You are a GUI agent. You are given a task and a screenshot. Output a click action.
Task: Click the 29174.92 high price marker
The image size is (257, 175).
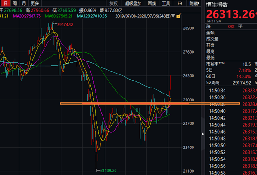coord(65,25)
